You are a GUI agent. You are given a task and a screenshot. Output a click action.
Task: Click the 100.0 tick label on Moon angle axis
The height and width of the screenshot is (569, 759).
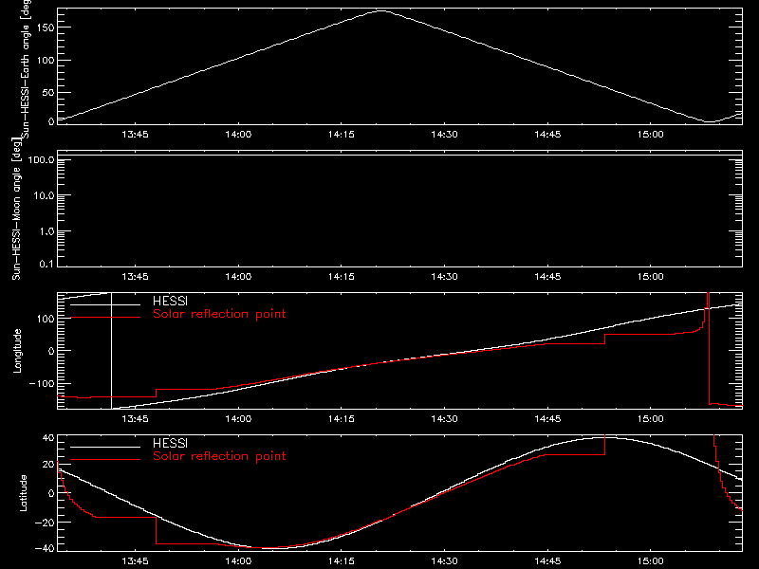(42, 159)
